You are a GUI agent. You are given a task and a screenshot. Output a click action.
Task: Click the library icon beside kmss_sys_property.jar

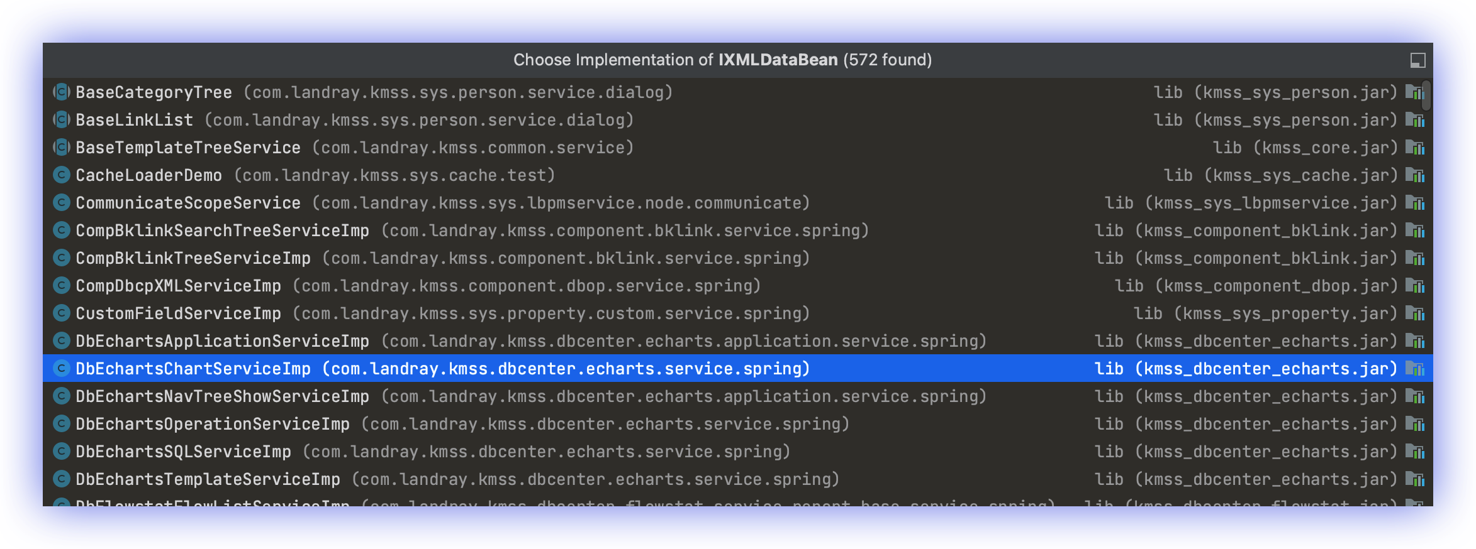tap(1414, 313)
